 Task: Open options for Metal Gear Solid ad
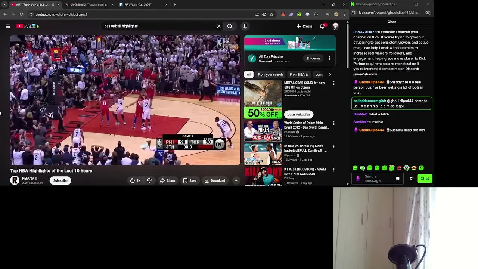click(333, 83)
